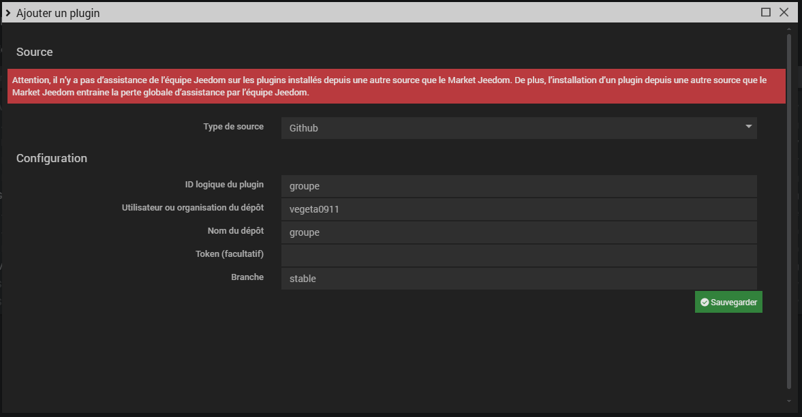Click the chevron icon beside Ajouter un plugin
The height and width of the screenshot is (417, 802).
(7, 13)
